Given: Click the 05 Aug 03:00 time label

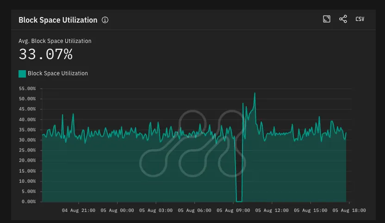Looking at the screenshot, I should pos(156,211).
